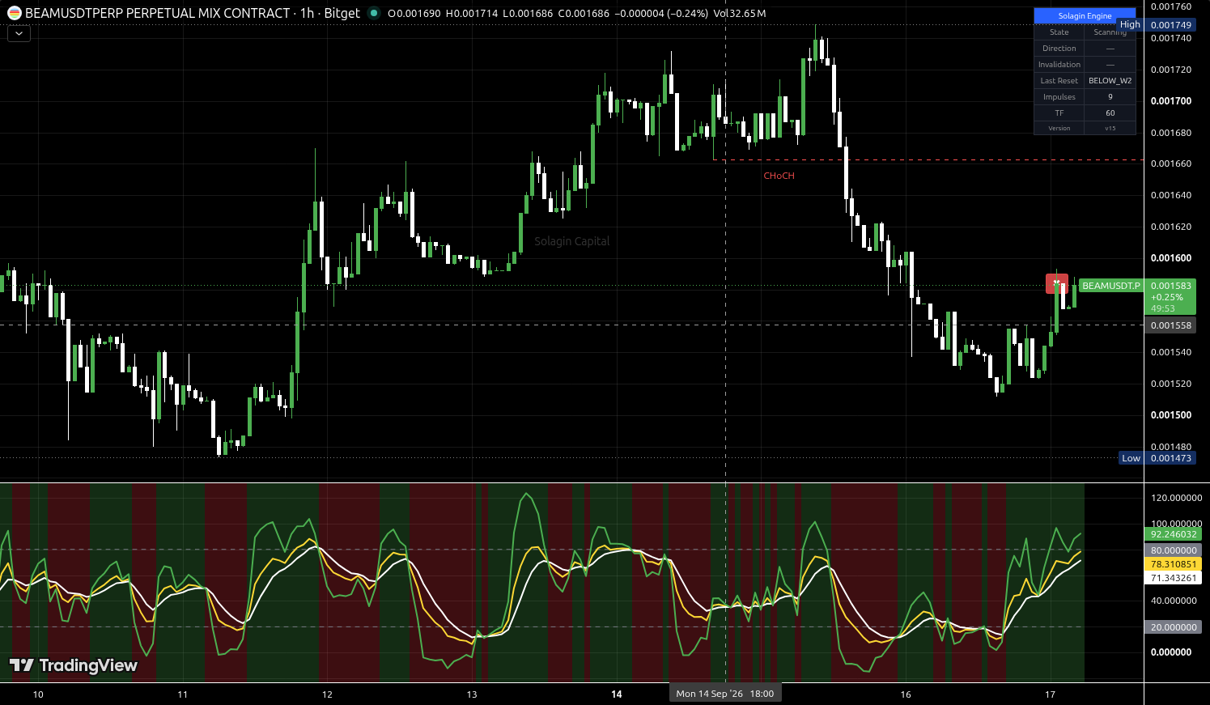Screen dimensions: 1210x705
Task: Click the 0.001500 price axis label
Action: [x=1170, y=415]
